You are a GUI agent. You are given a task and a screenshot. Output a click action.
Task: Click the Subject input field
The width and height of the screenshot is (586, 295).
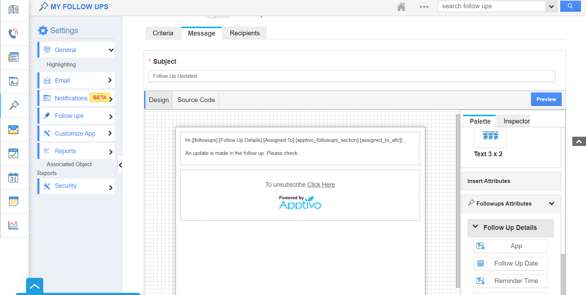pyautogui.click(x=351, y=76)
